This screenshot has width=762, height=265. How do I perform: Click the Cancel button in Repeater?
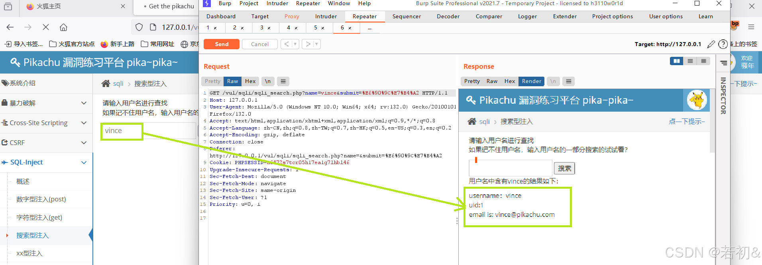pyautogui.click(x=260, y=44)
